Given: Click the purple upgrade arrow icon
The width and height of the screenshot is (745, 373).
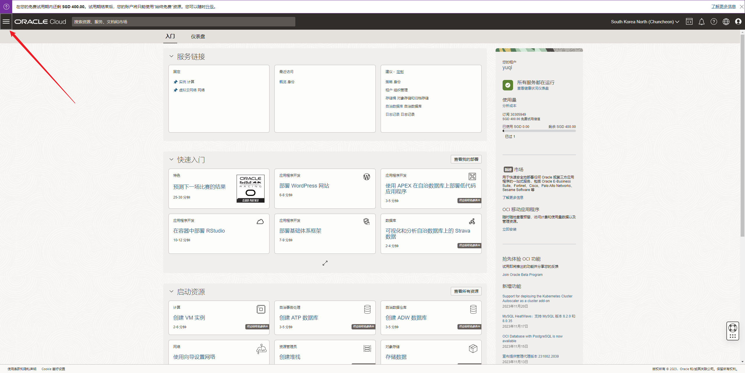Looking at the screenshot, I should click(6, 6).
